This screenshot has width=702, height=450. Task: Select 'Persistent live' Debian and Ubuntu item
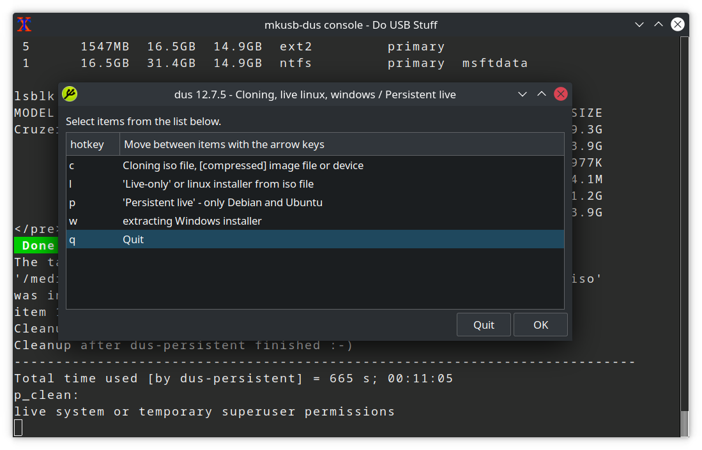222,202
